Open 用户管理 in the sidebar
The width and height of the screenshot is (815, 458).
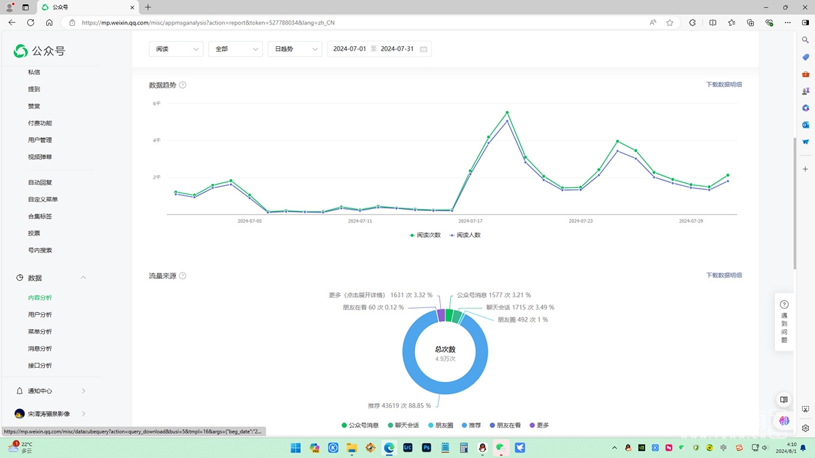(x=40, y=140)
